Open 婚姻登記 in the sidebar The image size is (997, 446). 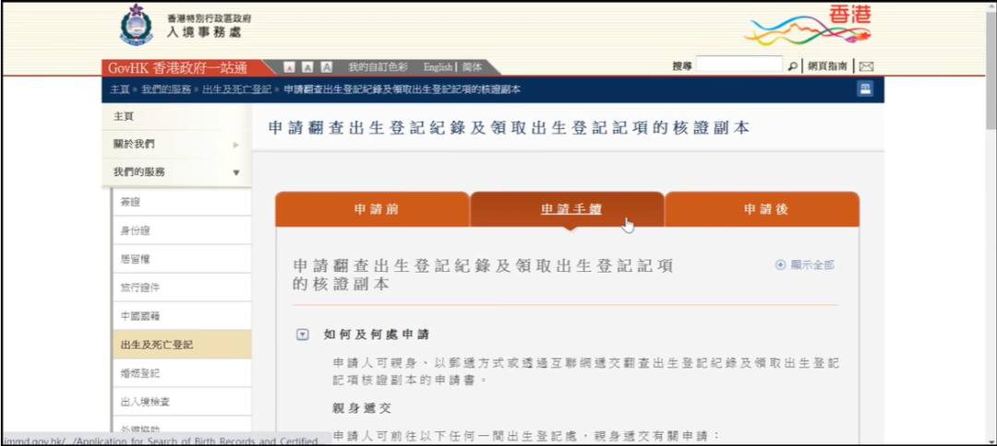(x=140, y=373)
